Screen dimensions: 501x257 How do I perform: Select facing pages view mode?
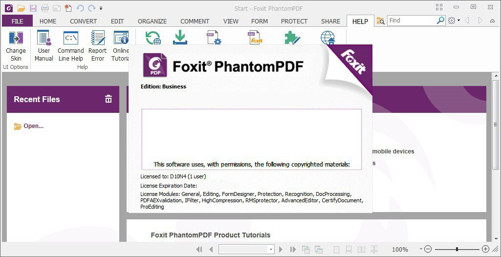click(x=361, y=249)
